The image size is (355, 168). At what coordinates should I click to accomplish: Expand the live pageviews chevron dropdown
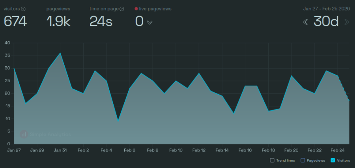[149, 22]
